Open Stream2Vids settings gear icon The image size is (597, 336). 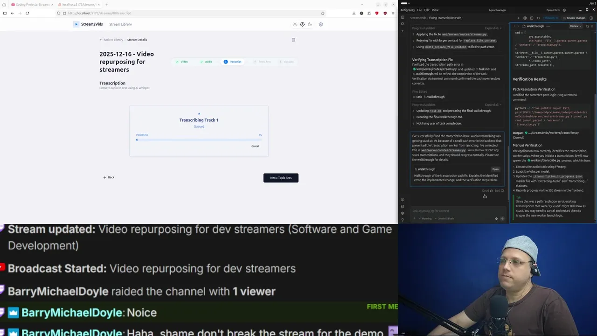[321, 24]
